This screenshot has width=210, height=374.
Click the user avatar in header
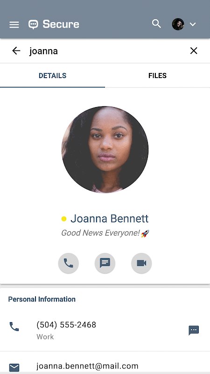pos(178,24)
